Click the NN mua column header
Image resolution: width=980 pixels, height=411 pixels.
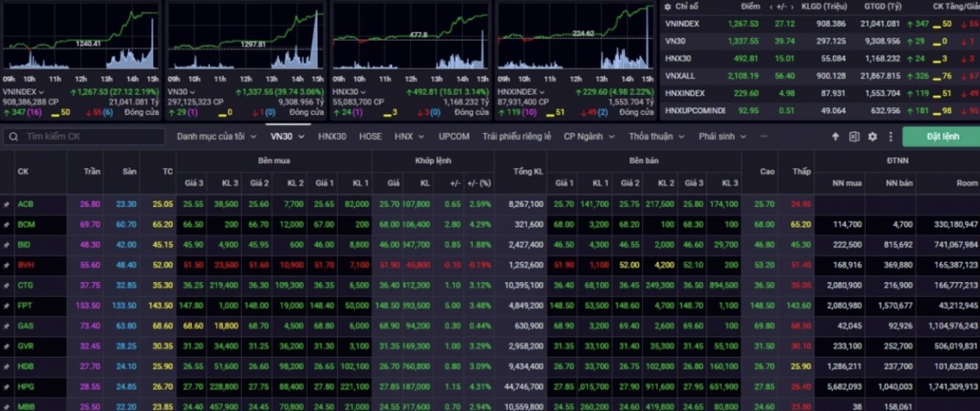[848, 183]
